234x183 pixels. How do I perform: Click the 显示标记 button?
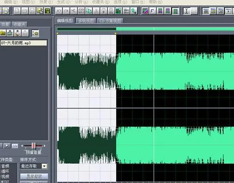click(x=34, y=176)
